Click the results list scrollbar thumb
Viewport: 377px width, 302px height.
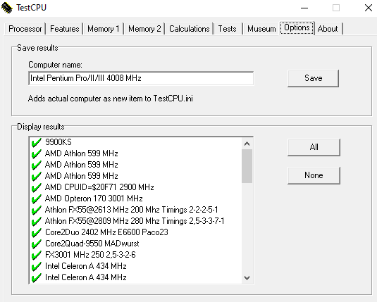click(x=247, y=166)
